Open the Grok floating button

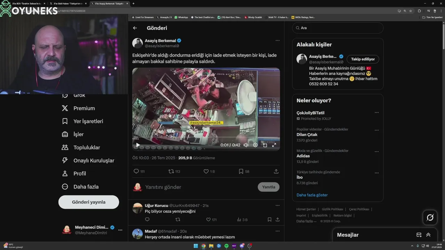[x=430, y=218]
